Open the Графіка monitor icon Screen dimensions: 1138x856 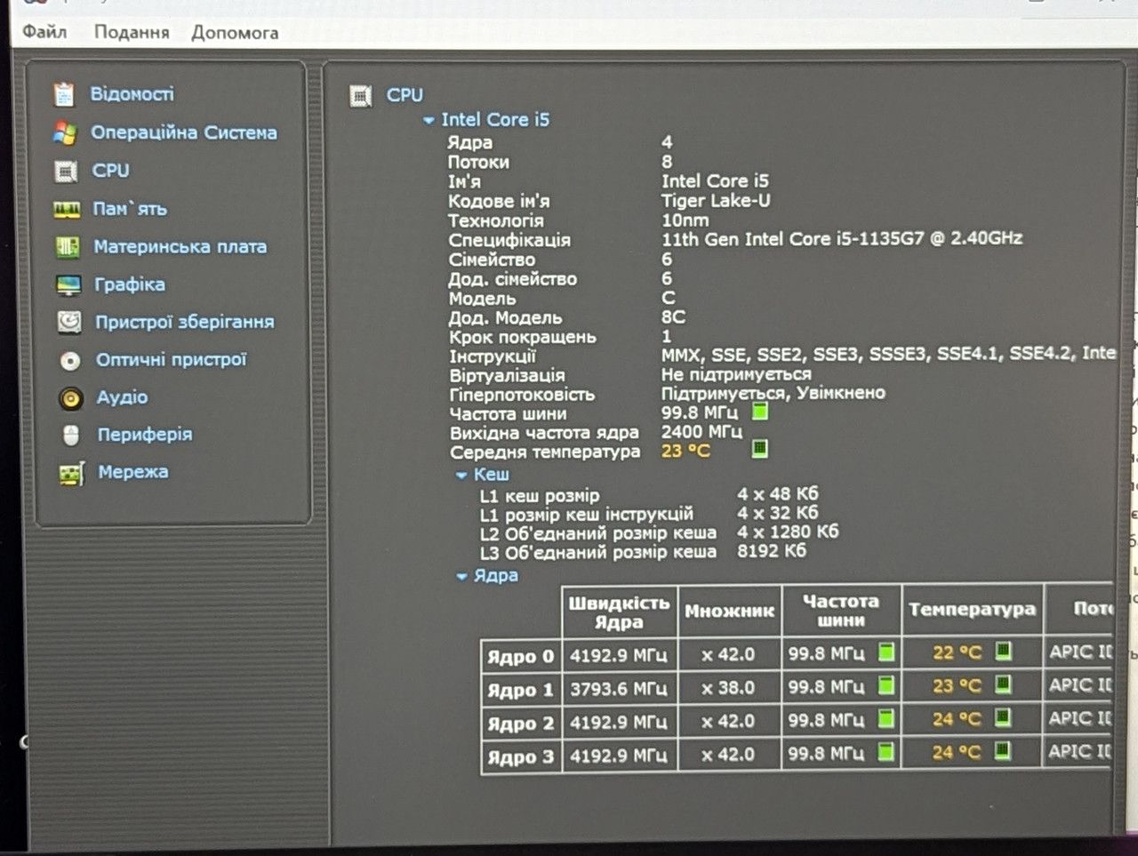(x=68, y=285)
